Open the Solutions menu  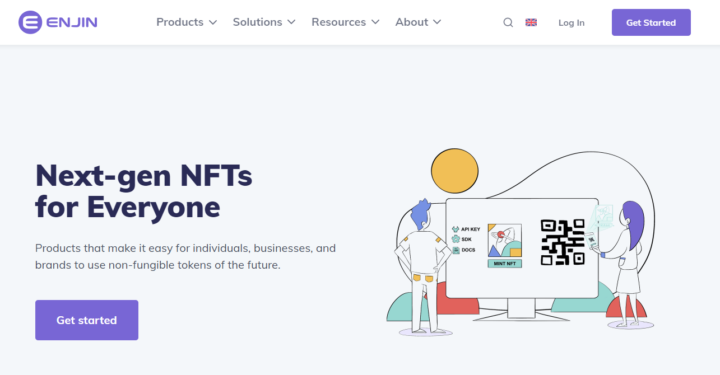pyautogui.click(x=264, y=22)
